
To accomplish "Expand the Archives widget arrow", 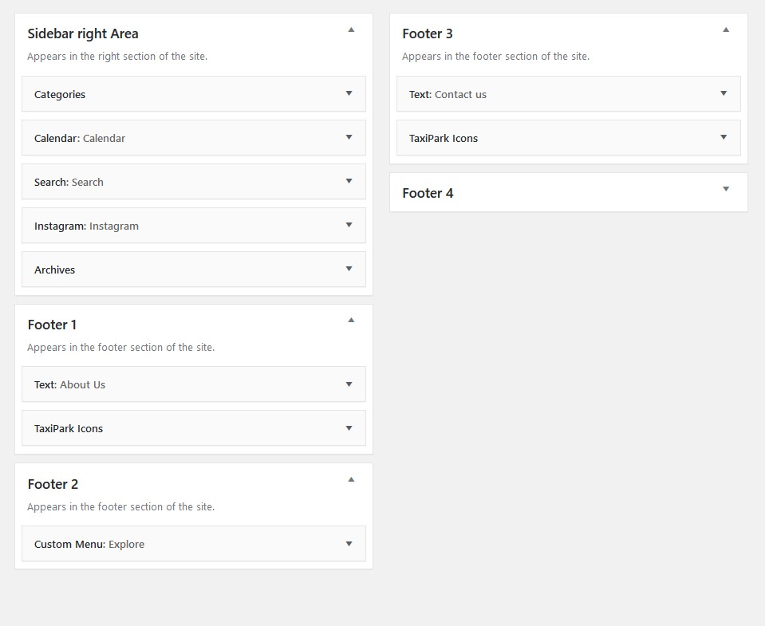I will 349,269.
